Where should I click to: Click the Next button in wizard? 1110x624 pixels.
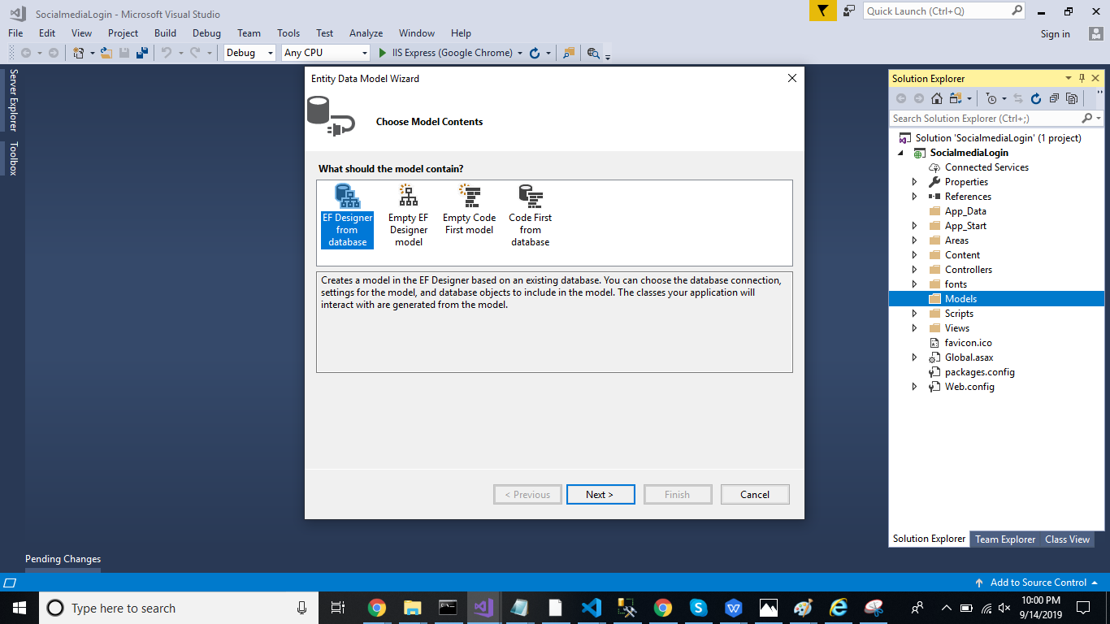601,494
